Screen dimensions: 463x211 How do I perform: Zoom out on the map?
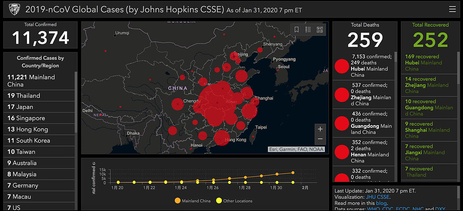pyautogui.click(x=320, y=139)
